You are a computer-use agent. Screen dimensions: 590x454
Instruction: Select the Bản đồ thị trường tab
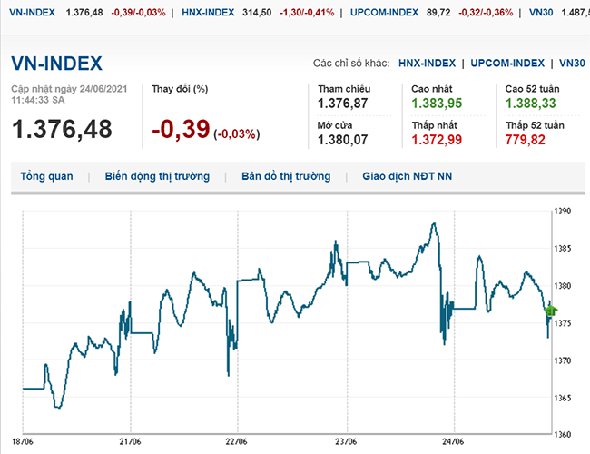click(x=286, y=176)
